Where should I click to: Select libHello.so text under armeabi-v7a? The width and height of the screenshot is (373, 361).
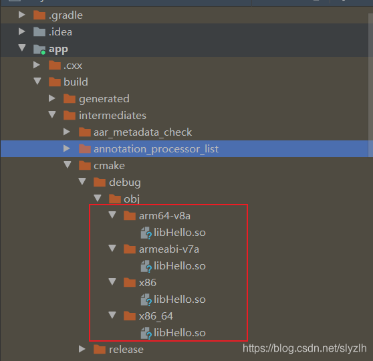click(180, 266)
